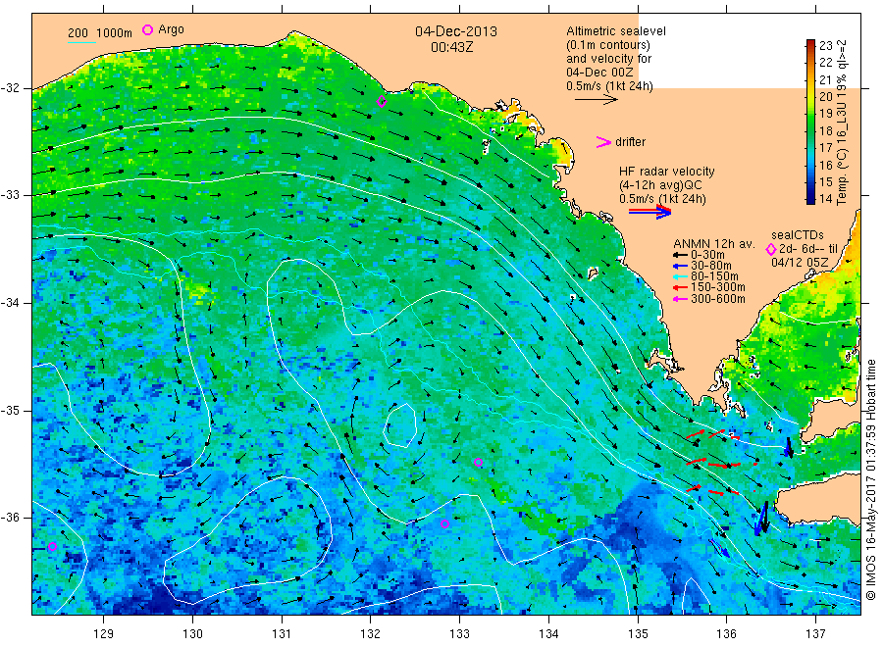Click the 'Argo' legend text

point(171,29)
